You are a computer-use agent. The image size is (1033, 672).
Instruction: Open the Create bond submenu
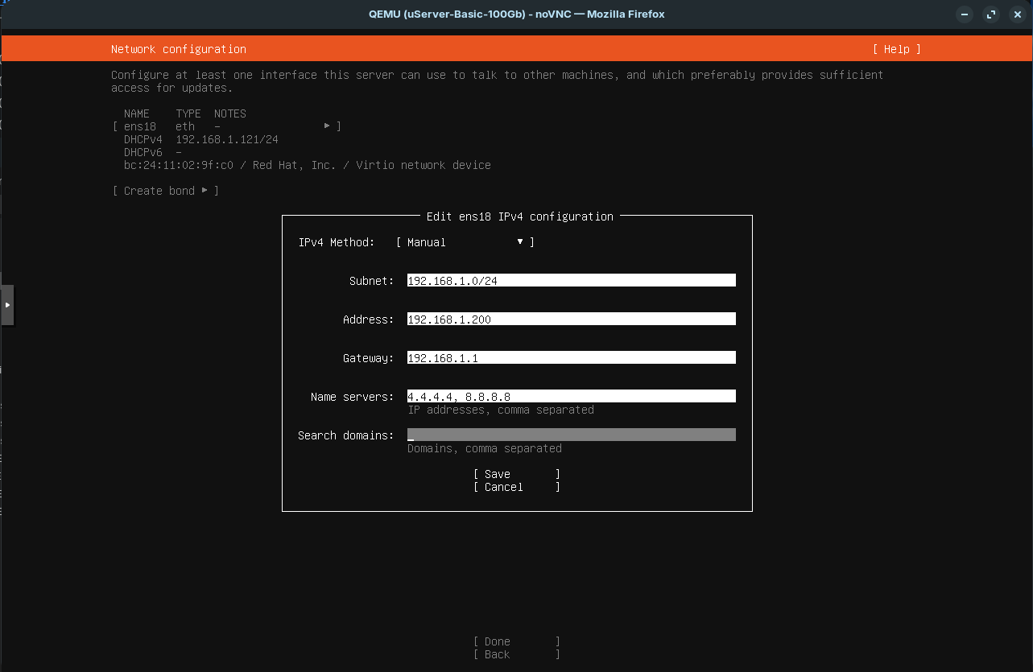[166, 191]
